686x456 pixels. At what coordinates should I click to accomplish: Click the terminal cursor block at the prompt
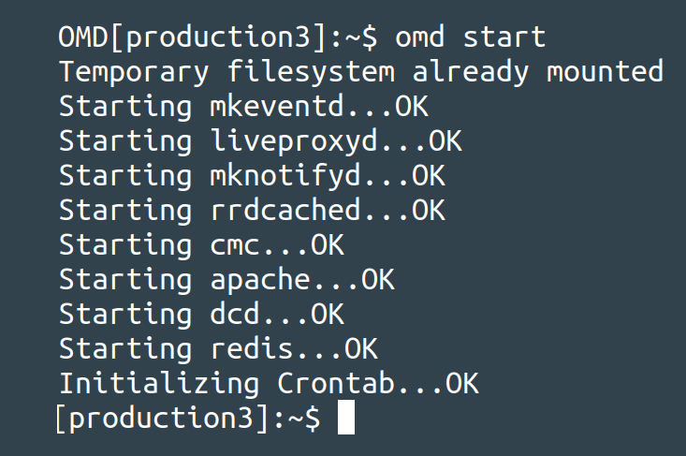(x=345, y=419)
